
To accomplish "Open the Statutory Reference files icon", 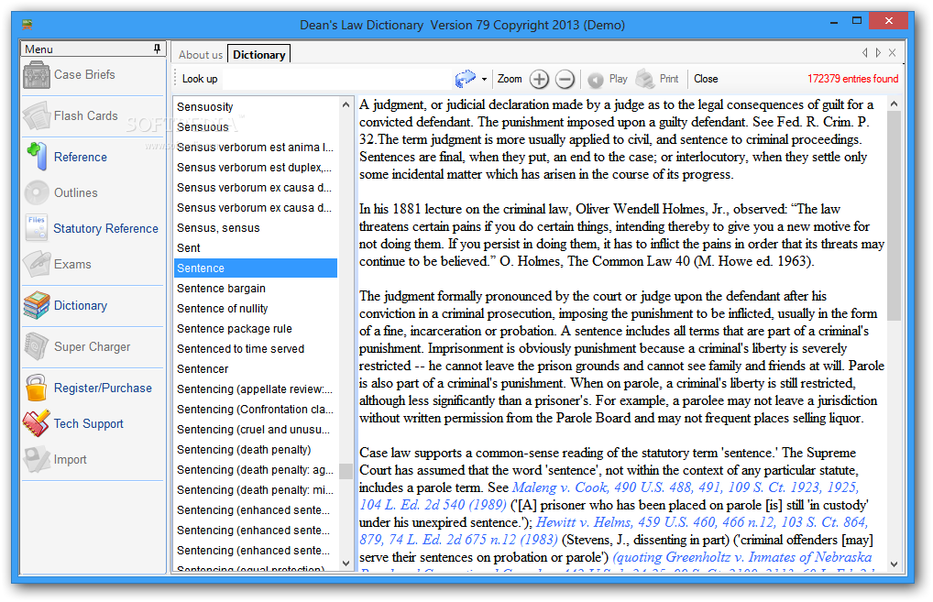I will (37, 228).
